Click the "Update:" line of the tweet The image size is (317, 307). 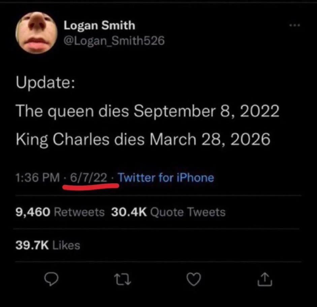[x=45, y=83]
